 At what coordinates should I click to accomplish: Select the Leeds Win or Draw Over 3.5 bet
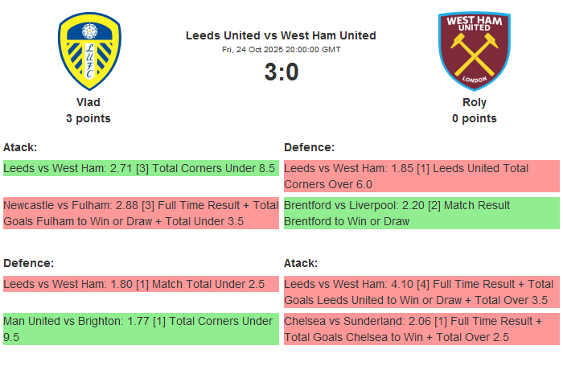421,292
